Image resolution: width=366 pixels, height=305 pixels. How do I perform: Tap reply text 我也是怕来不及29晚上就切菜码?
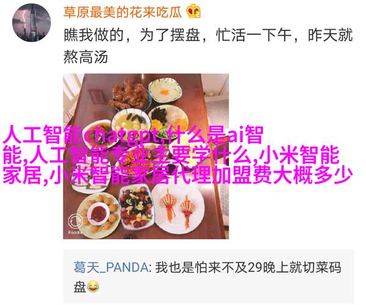pos(248,267)
